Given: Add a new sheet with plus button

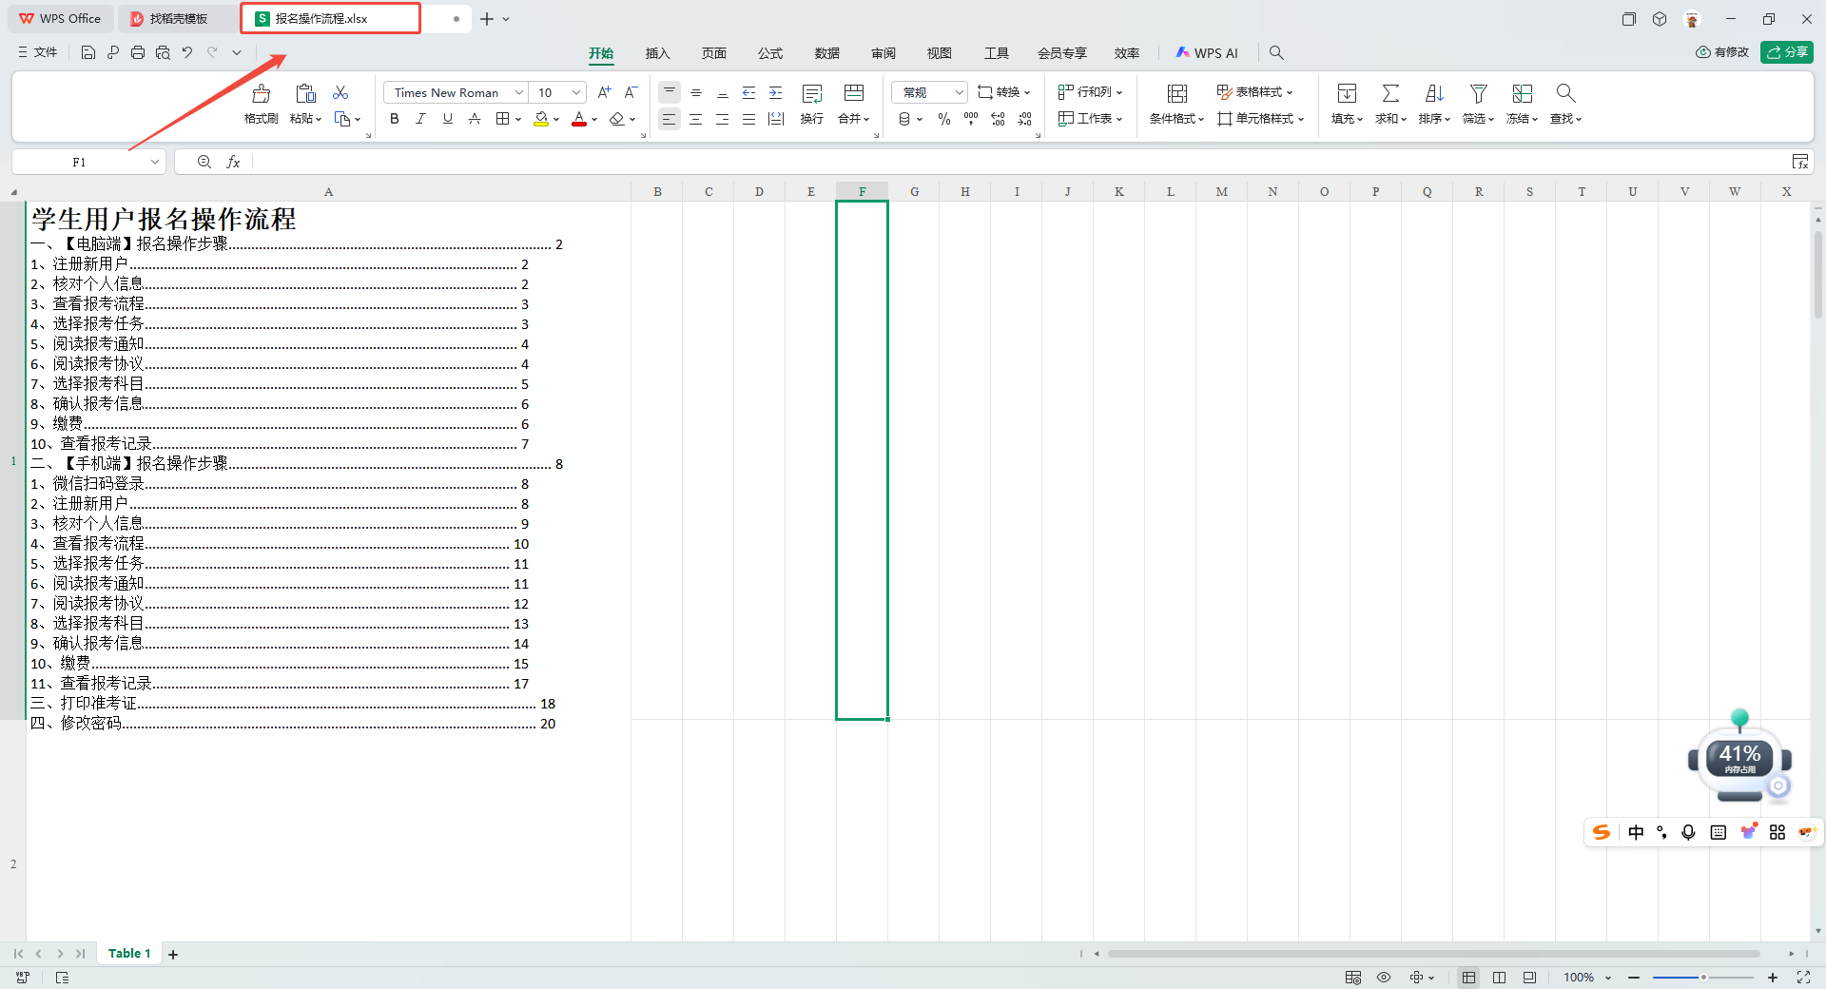Looking at the screenshot, I should point(173,954).
